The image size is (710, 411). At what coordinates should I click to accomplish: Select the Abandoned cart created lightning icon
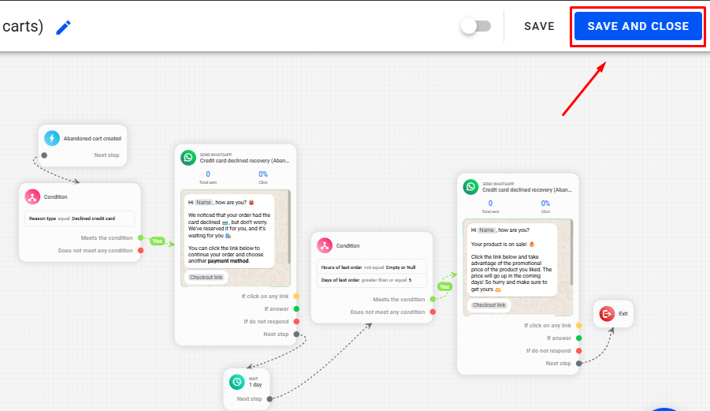click(x=53, y=138)
